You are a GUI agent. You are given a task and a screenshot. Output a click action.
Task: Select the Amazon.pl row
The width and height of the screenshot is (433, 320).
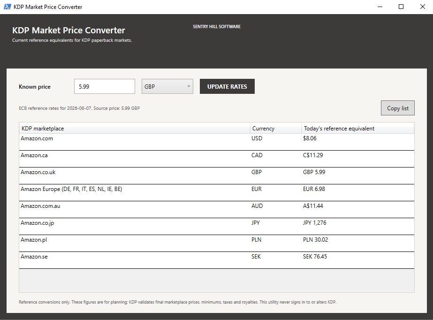(x=217, y=243)
